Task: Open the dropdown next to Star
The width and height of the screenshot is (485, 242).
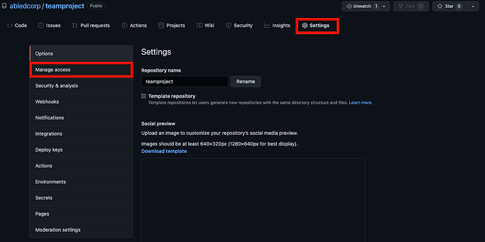Action: [473, 6]
